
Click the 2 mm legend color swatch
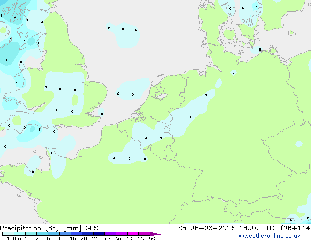click(42, 234)
